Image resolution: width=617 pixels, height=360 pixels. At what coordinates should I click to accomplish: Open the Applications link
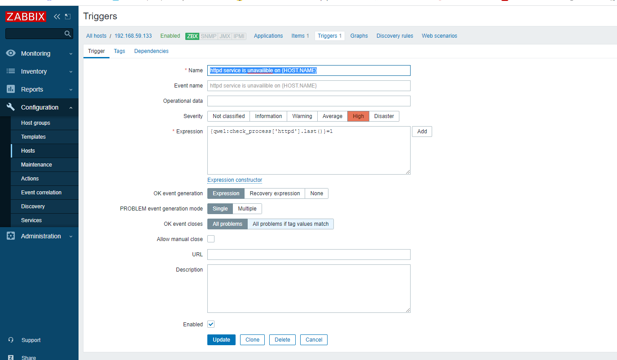pyautogui.click(x=268, y=36)
